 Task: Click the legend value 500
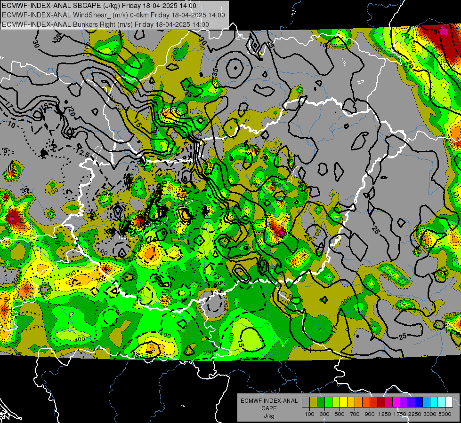[x=340, y=414]
